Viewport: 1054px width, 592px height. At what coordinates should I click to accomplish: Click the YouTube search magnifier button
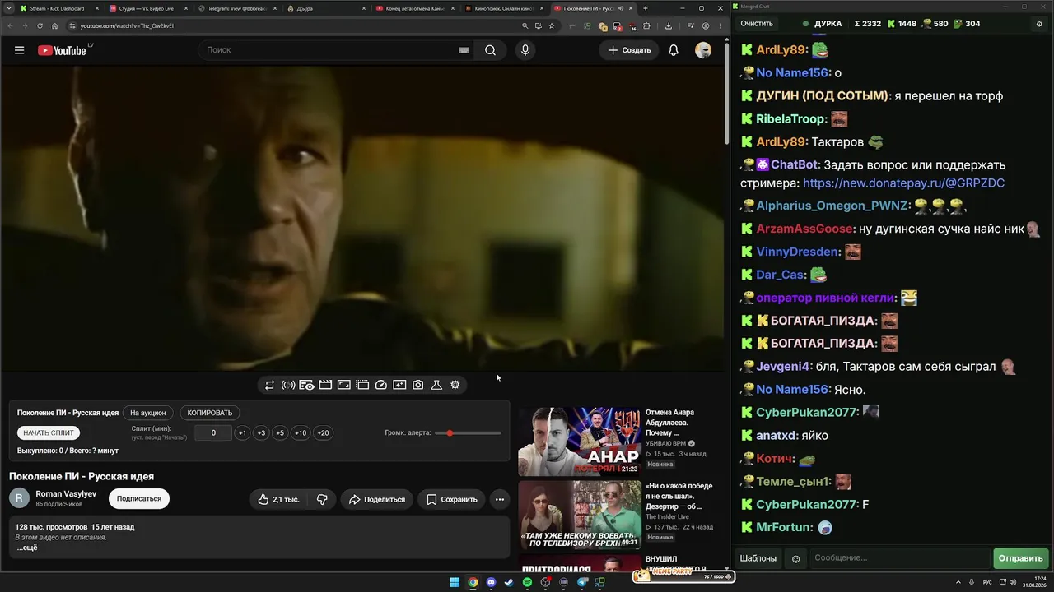coord(490,50)
